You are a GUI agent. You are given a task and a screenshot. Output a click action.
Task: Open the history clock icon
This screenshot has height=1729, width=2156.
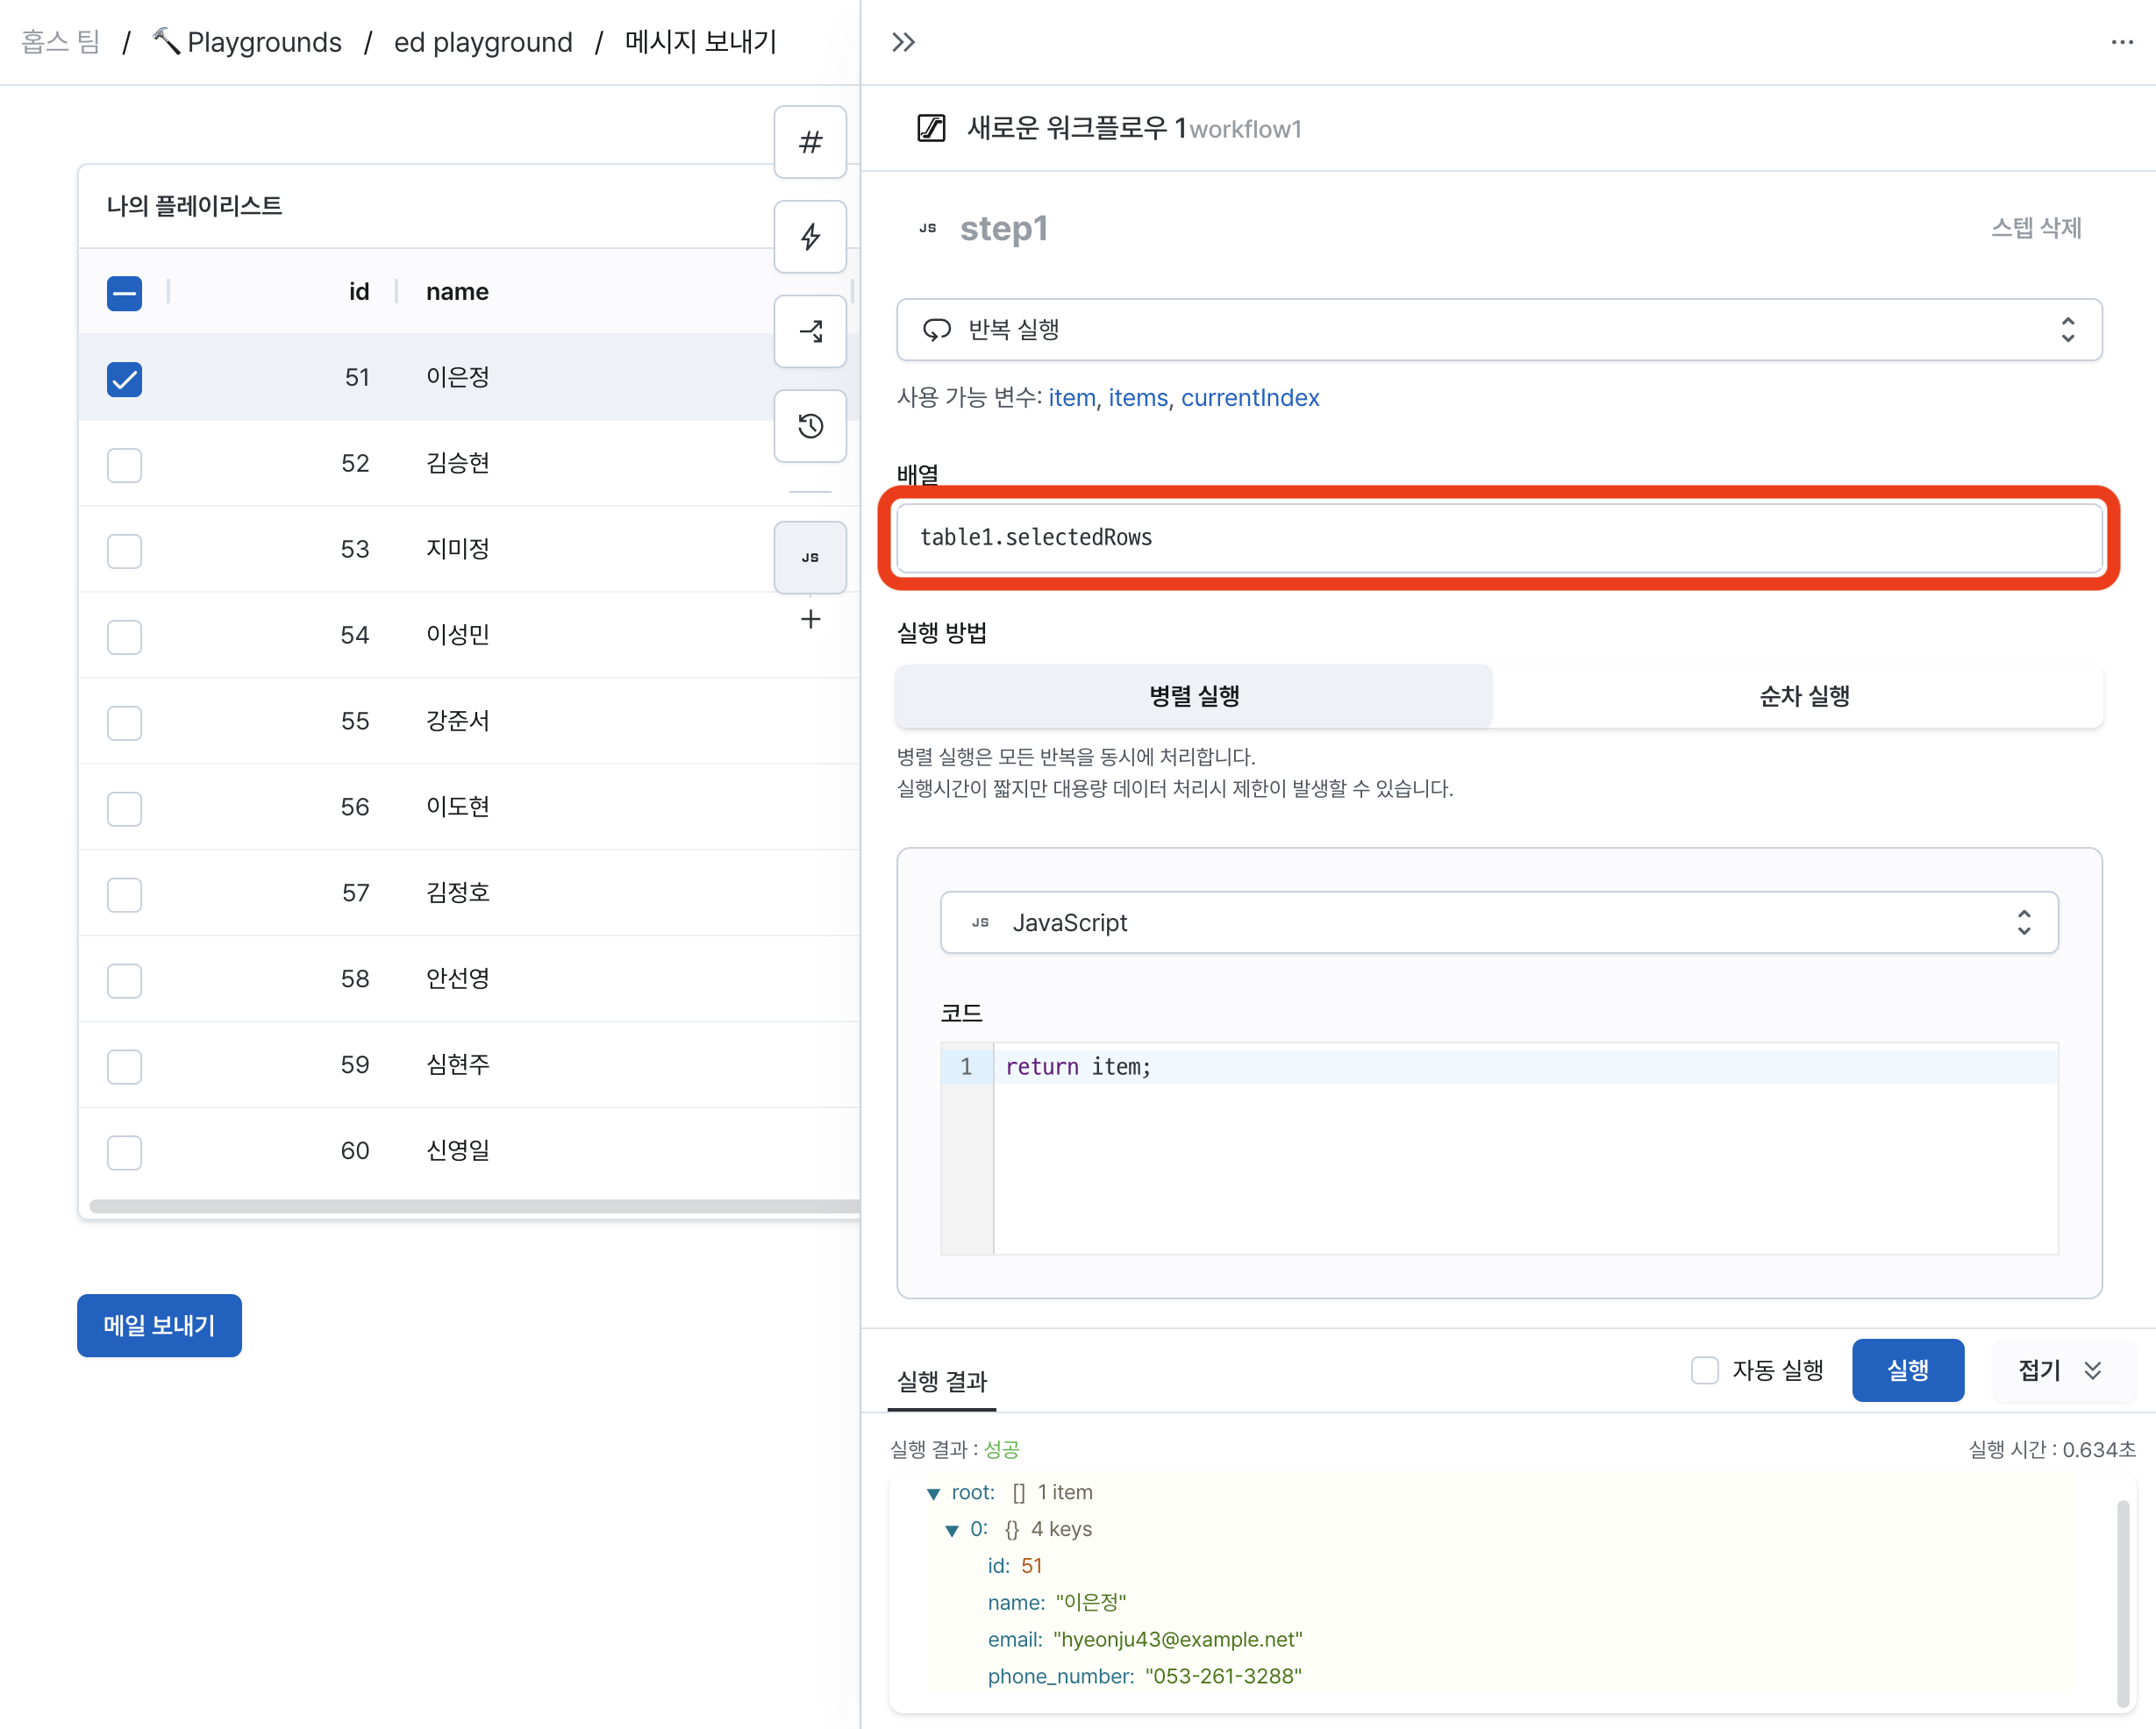[x=810, y=426]
